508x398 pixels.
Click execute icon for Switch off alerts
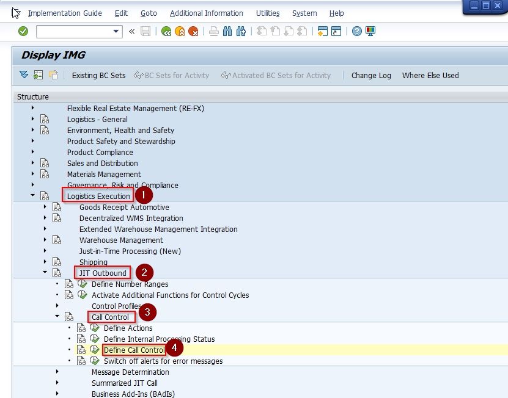(94, 361)
